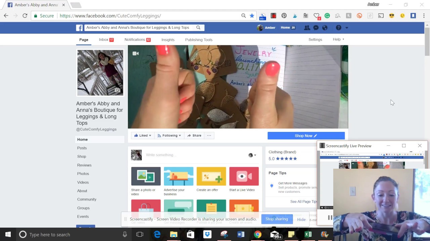
Task: Open the Liked dropdown button
Action: pos(143,136)
